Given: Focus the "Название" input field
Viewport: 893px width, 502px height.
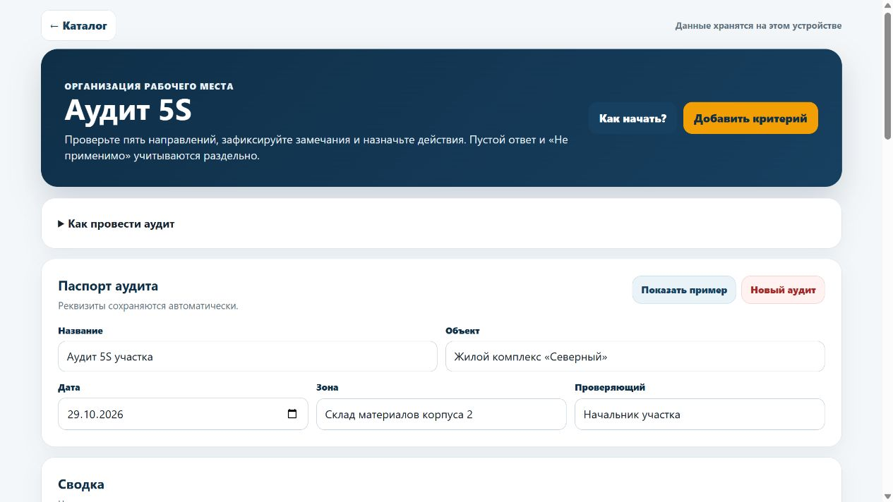Looking at the screenshot, I should coord(248,357).
